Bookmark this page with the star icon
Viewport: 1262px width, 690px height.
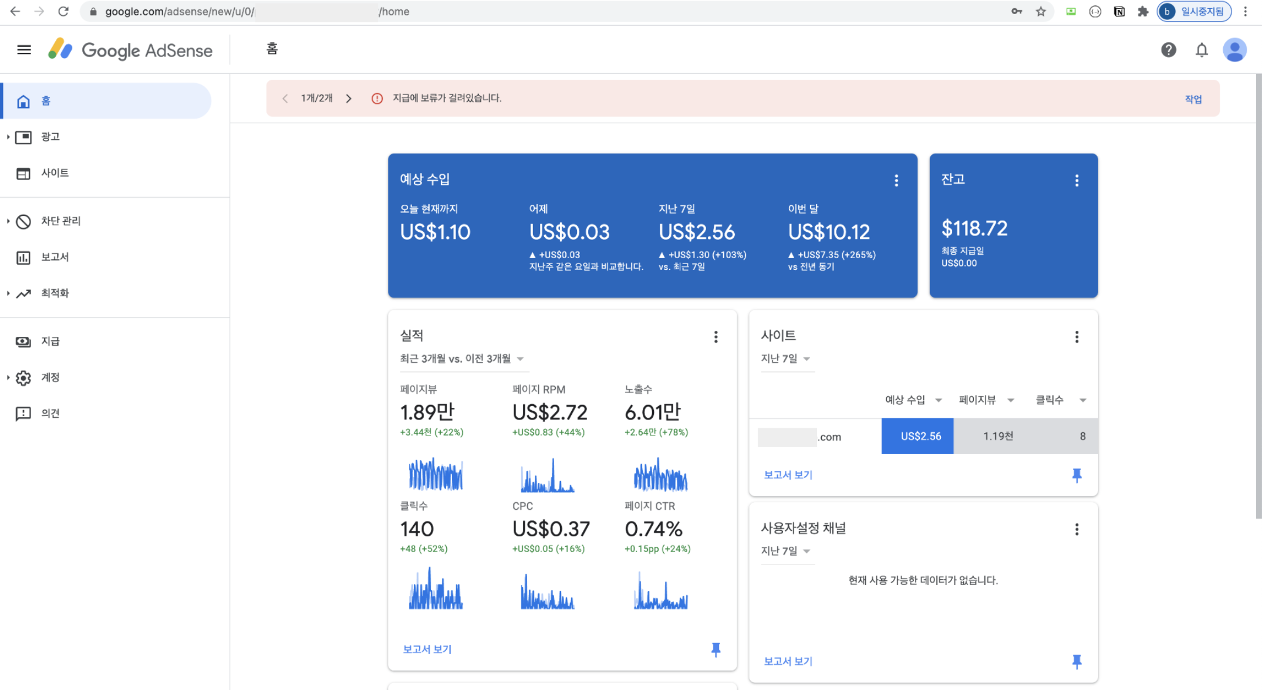pyautogui.click(x=1041, y=12)
